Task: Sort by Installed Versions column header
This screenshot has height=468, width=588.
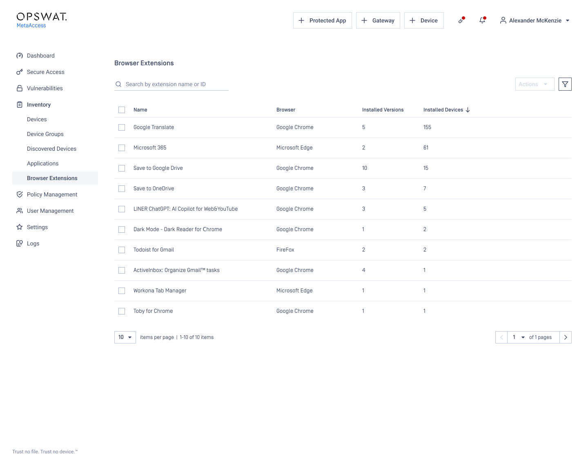Action: (383, 110)
